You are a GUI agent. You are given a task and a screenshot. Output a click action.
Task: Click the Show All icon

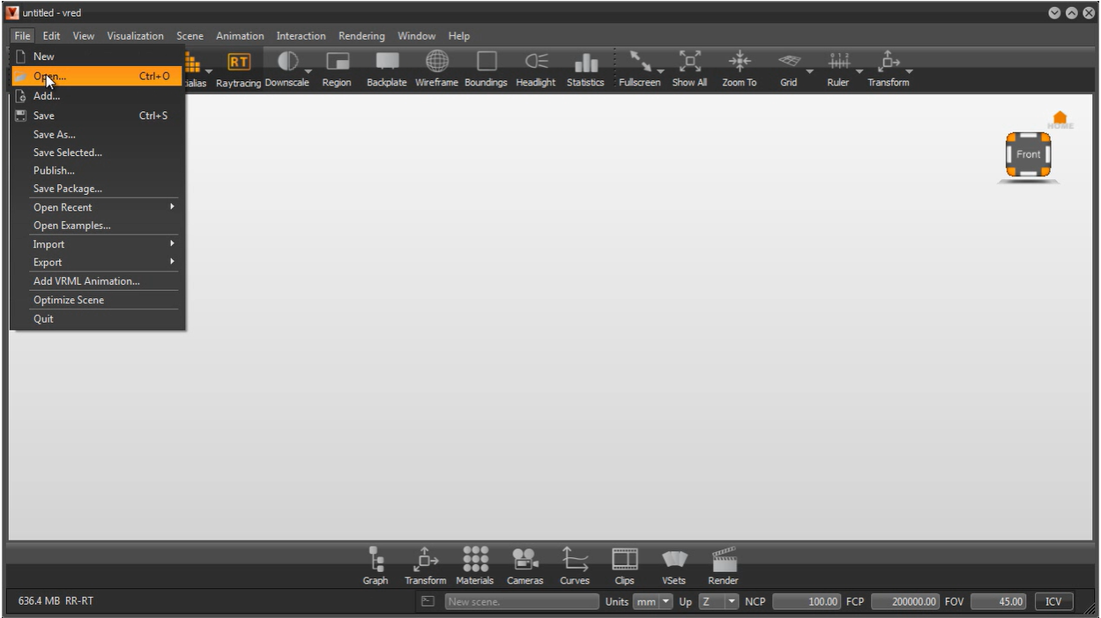pyautogui.click(x=689, y=62)
